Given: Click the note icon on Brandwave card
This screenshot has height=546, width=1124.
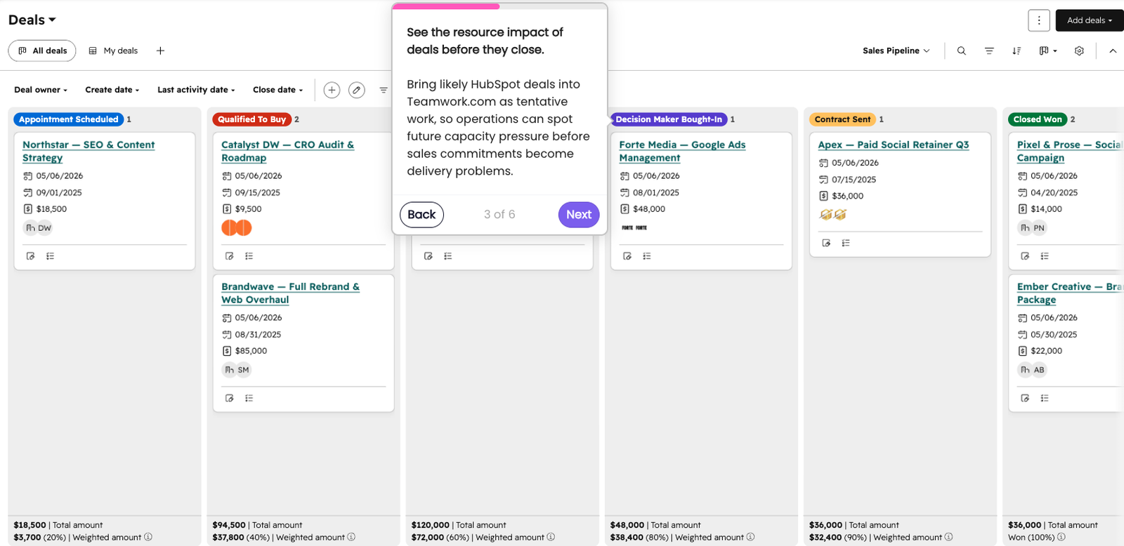Looking at the screenshot, I should tap(229, 398).
